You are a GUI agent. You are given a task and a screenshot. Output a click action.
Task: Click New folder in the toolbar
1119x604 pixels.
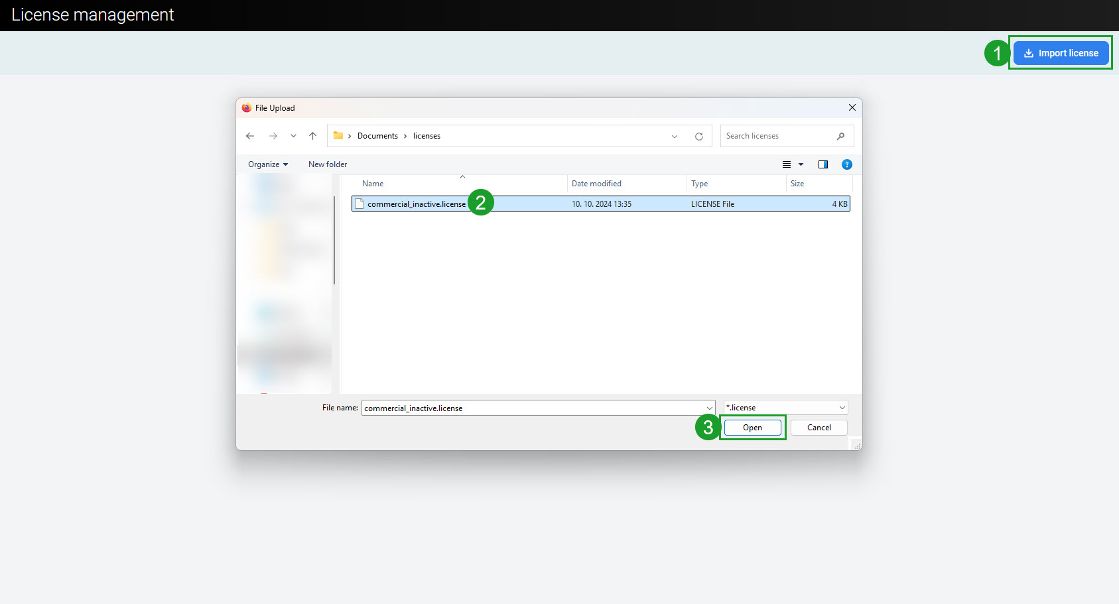pyautogui.click(x=328, y=164)
